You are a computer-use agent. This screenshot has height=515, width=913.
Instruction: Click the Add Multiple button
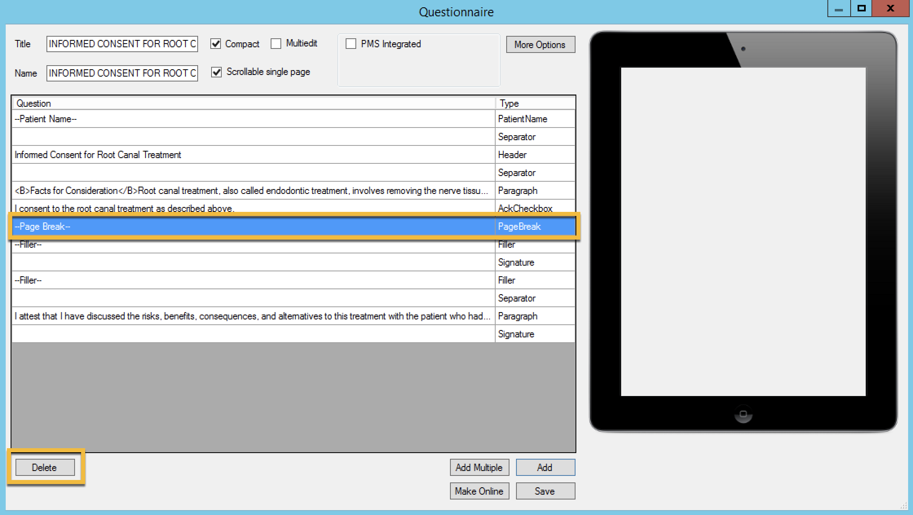pyautogui.click(x=479, y=467)
